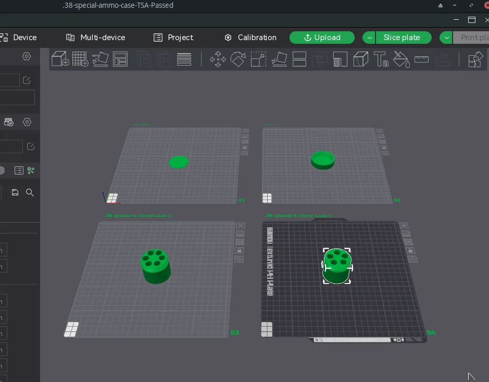Select the green ammo case on plate 03
The image size is (489, 382).
155,266
